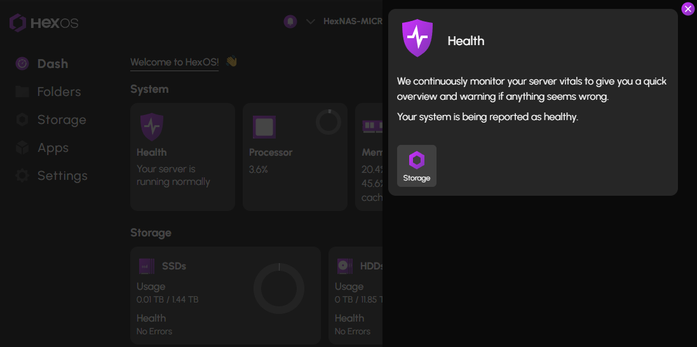Click the Dash clock icon

click(22, 64)
